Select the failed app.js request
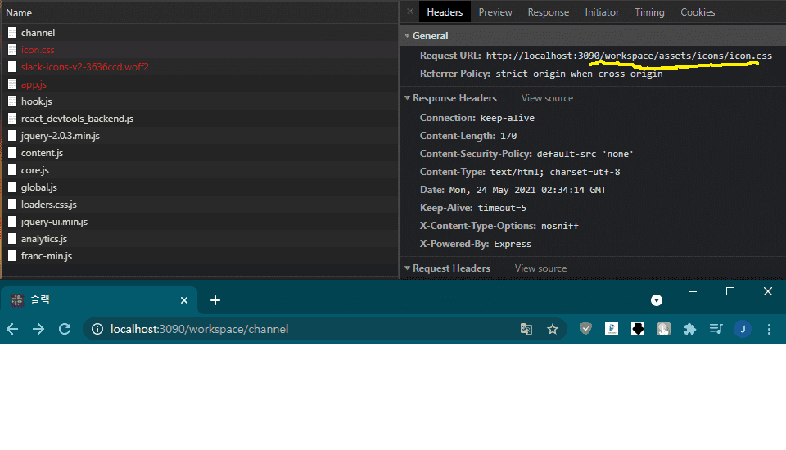 pyautogui.click(x=200, y=84)
